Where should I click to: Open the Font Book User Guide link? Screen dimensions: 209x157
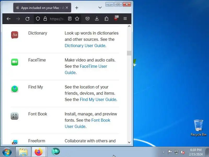pos(88,123)
